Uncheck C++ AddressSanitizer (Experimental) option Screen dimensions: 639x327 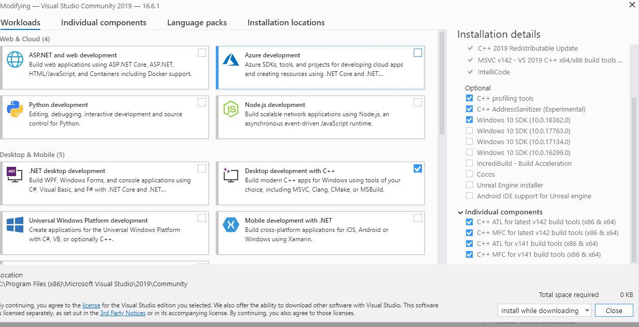point(469,109)
